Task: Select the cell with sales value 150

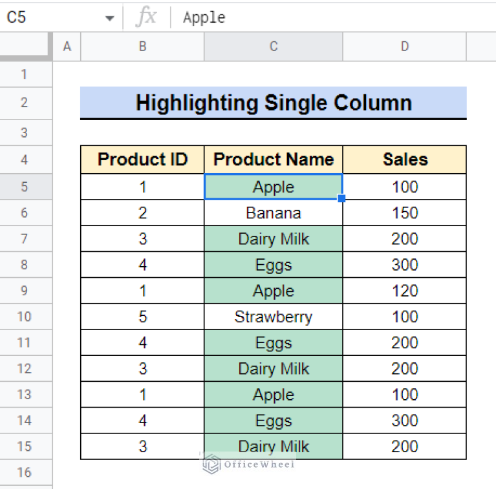Action: (x=404, y=213)
